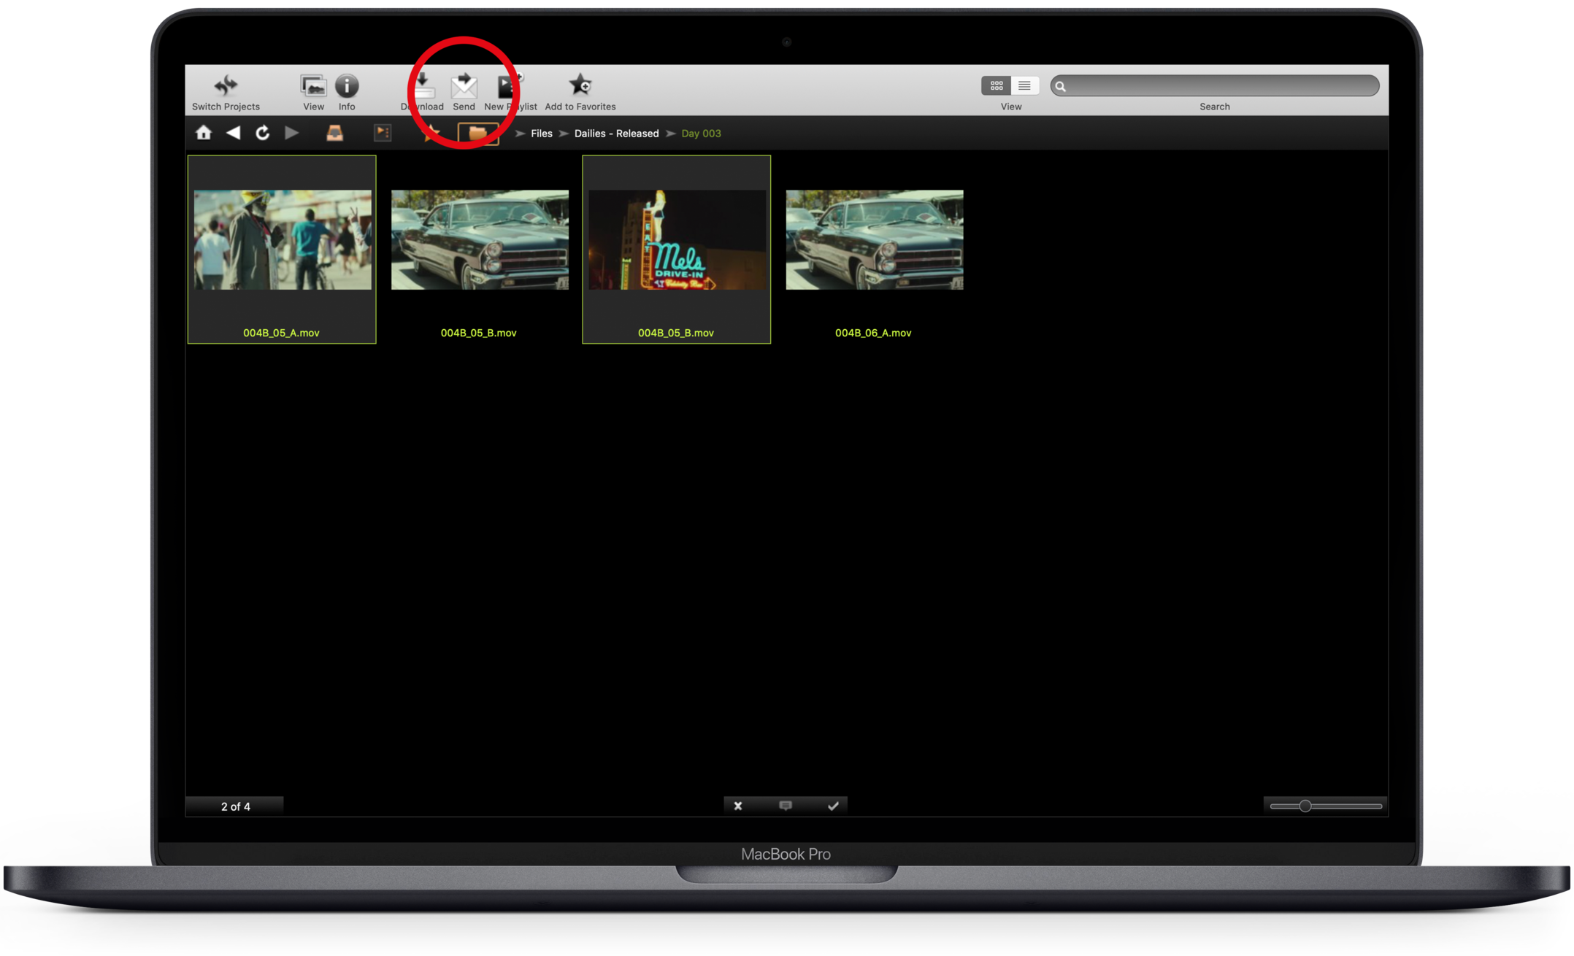Click the Send envelope icon
This screenshot has height=956, width=1574.
pos(464,88)
